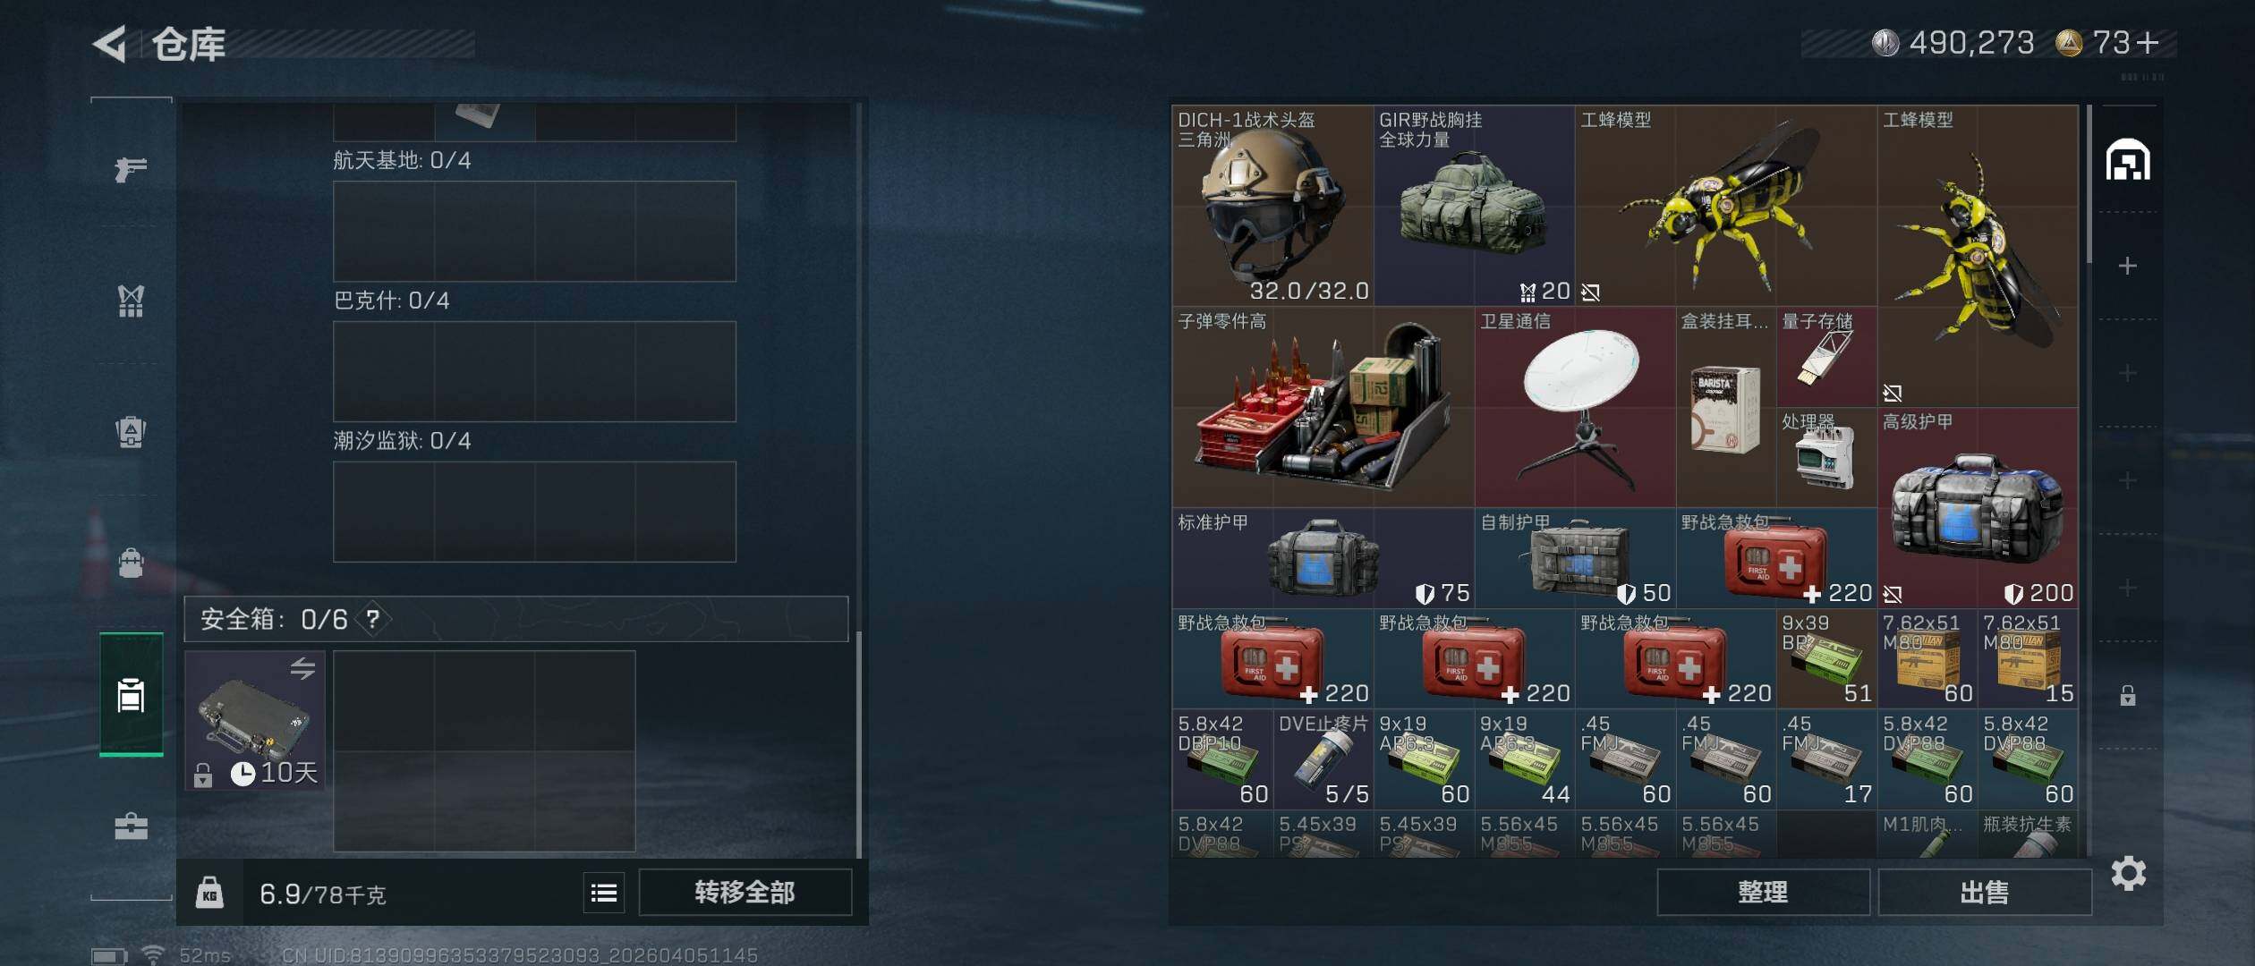
Task: Click the safe box question mark help
Action: pyautogui.click(x=373, y=619)
